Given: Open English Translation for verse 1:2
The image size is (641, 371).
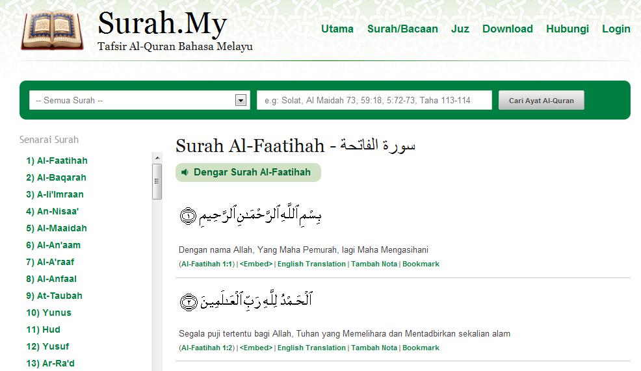Looking at the screenshot, I should [311, 348].
